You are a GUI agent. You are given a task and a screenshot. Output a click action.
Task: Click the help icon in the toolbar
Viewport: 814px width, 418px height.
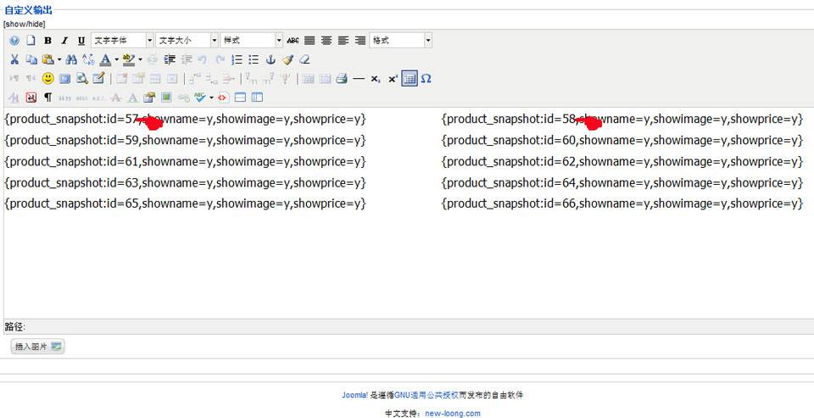tap(14, 41)
